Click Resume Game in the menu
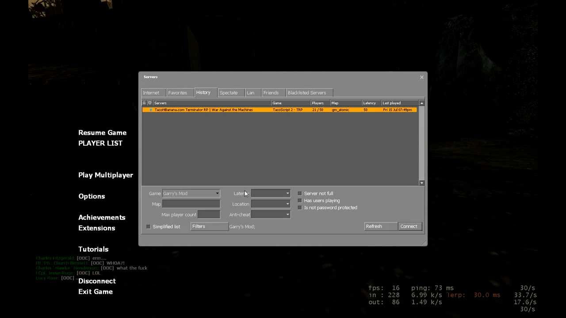The image size is (566, 318). coord(102,132)
